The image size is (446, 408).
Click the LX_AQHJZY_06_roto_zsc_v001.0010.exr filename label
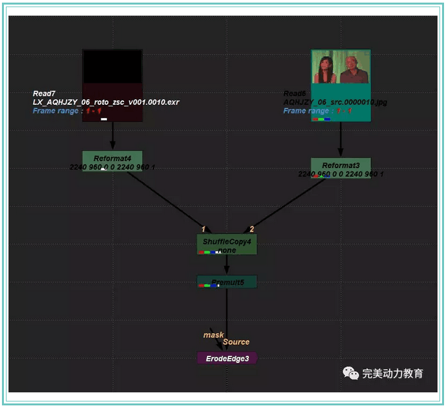106,102
